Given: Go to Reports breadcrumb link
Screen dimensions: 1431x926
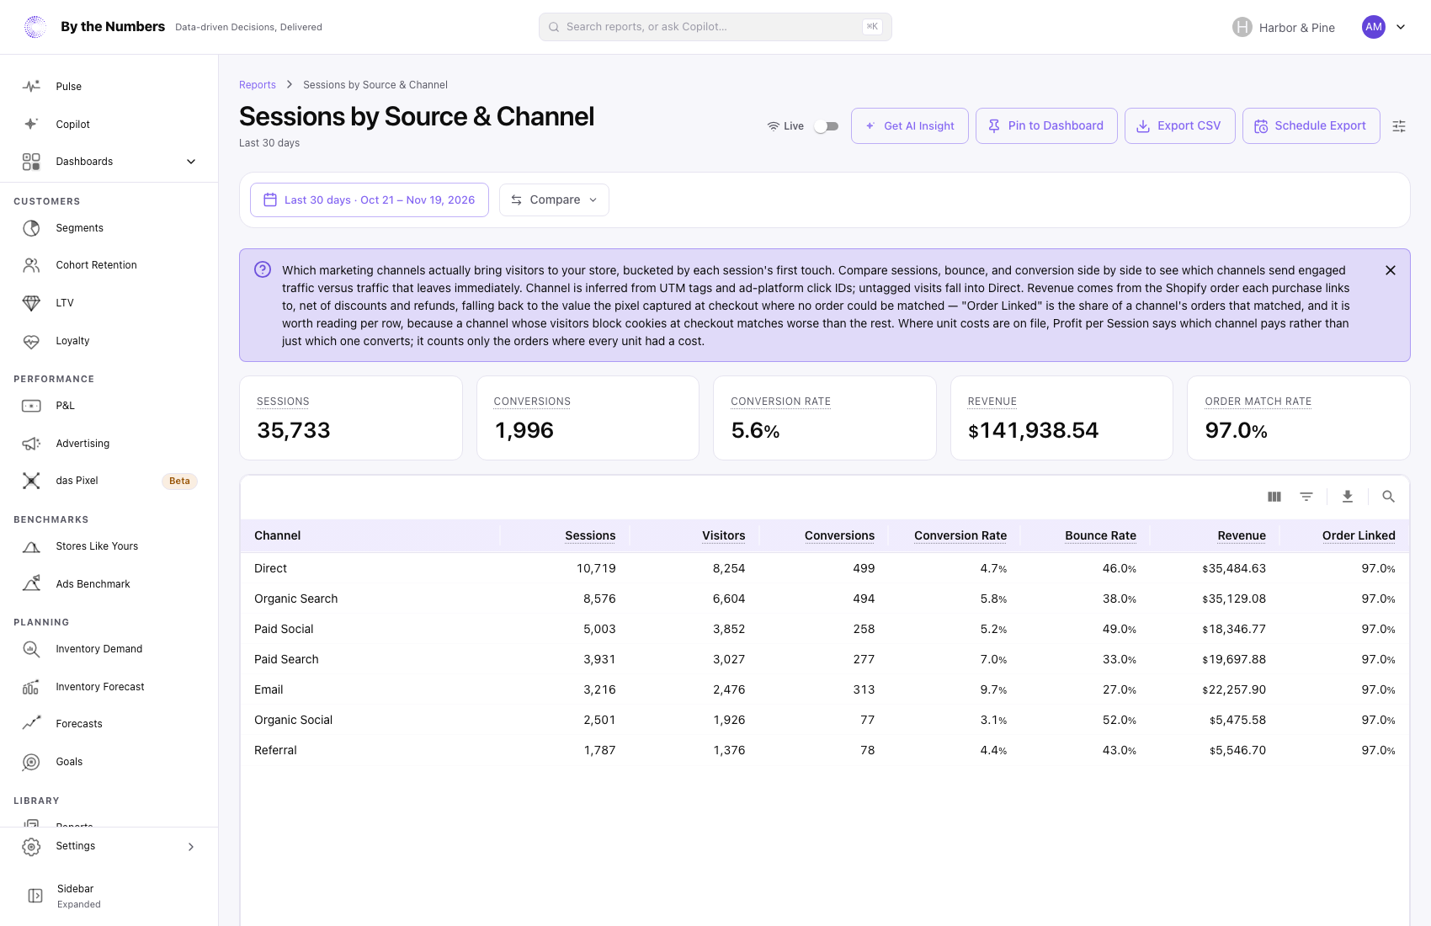Looking at the screenshot, I should [258, 85].
